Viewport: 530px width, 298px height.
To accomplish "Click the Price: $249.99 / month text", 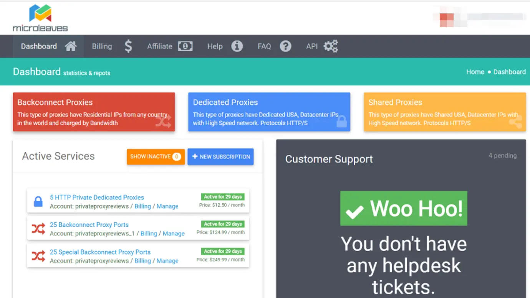I will (x=220, y=260).
